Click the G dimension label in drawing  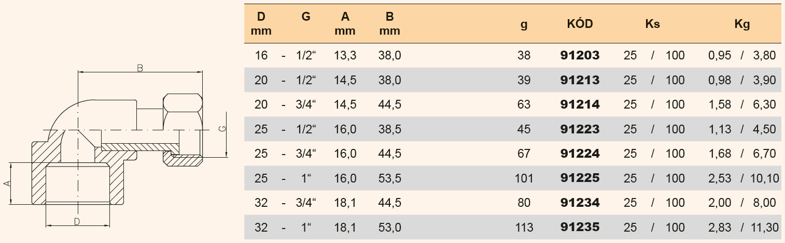click(222, 129)
